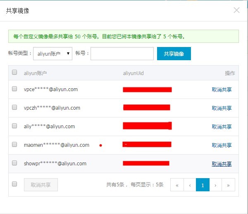
Task: Open the 帐号类型 aliyun账户 dropdown
Action: point(52,54)
